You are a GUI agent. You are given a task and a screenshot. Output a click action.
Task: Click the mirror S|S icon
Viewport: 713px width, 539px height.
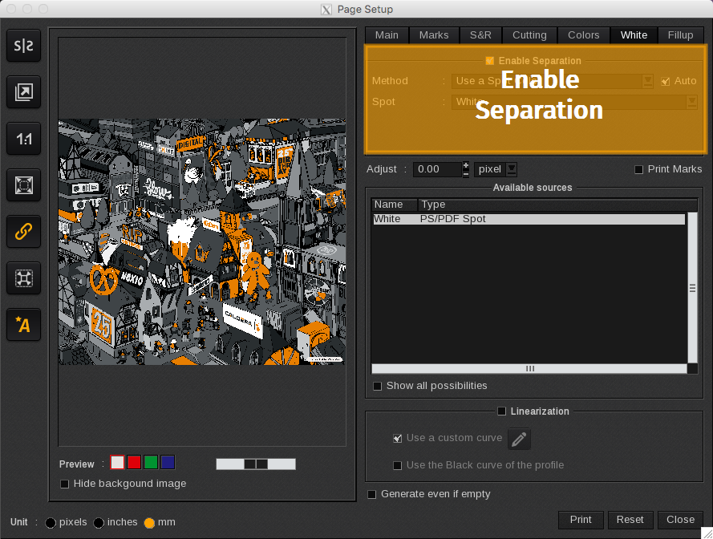click(x=23, y=47)
